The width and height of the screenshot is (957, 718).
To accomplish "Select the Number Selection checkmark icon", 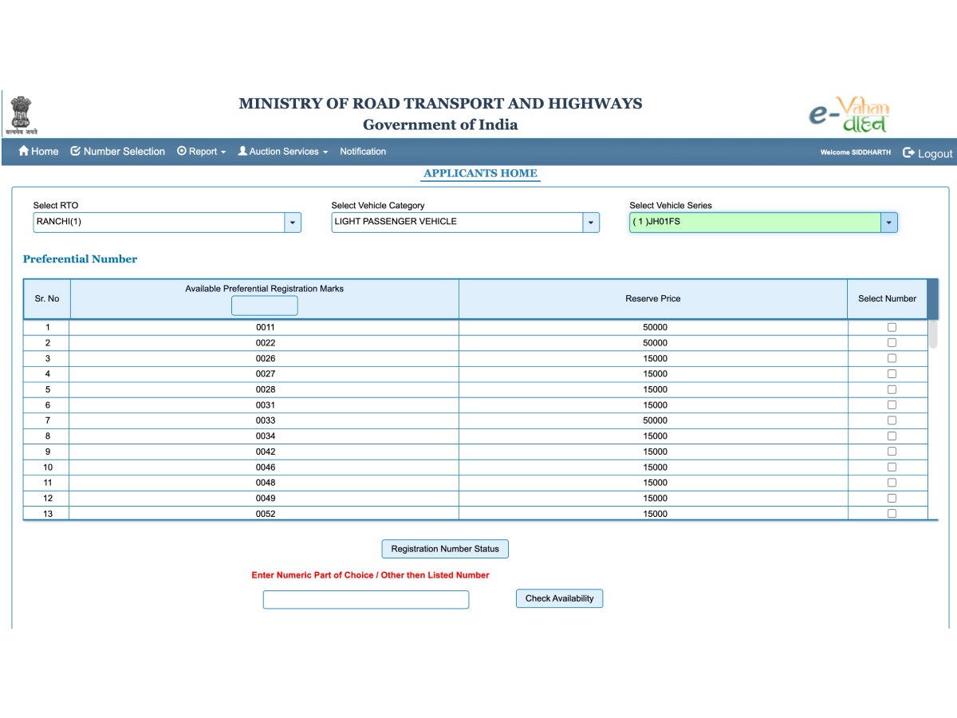I will (x=75, y=151).
